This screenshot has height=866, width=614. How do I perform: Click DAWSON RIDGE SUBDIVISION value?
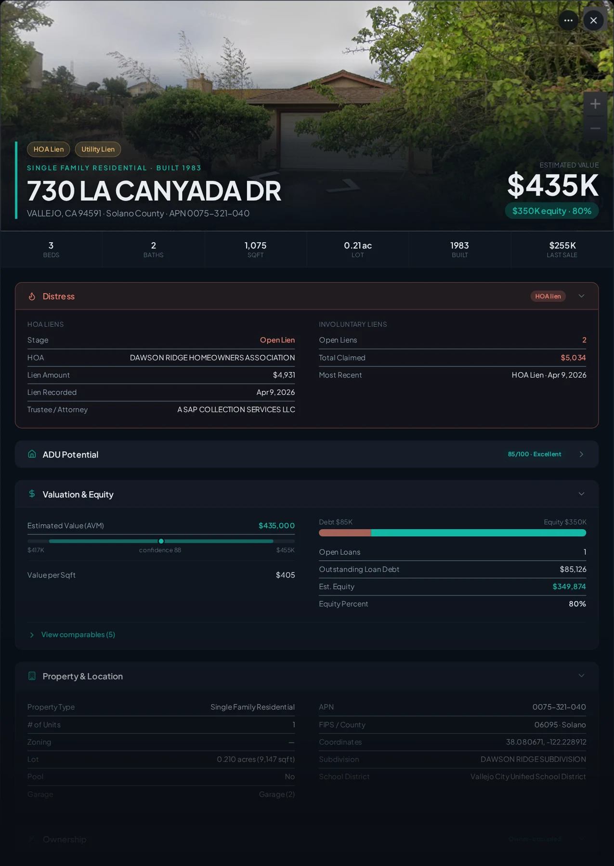[533, 760]
